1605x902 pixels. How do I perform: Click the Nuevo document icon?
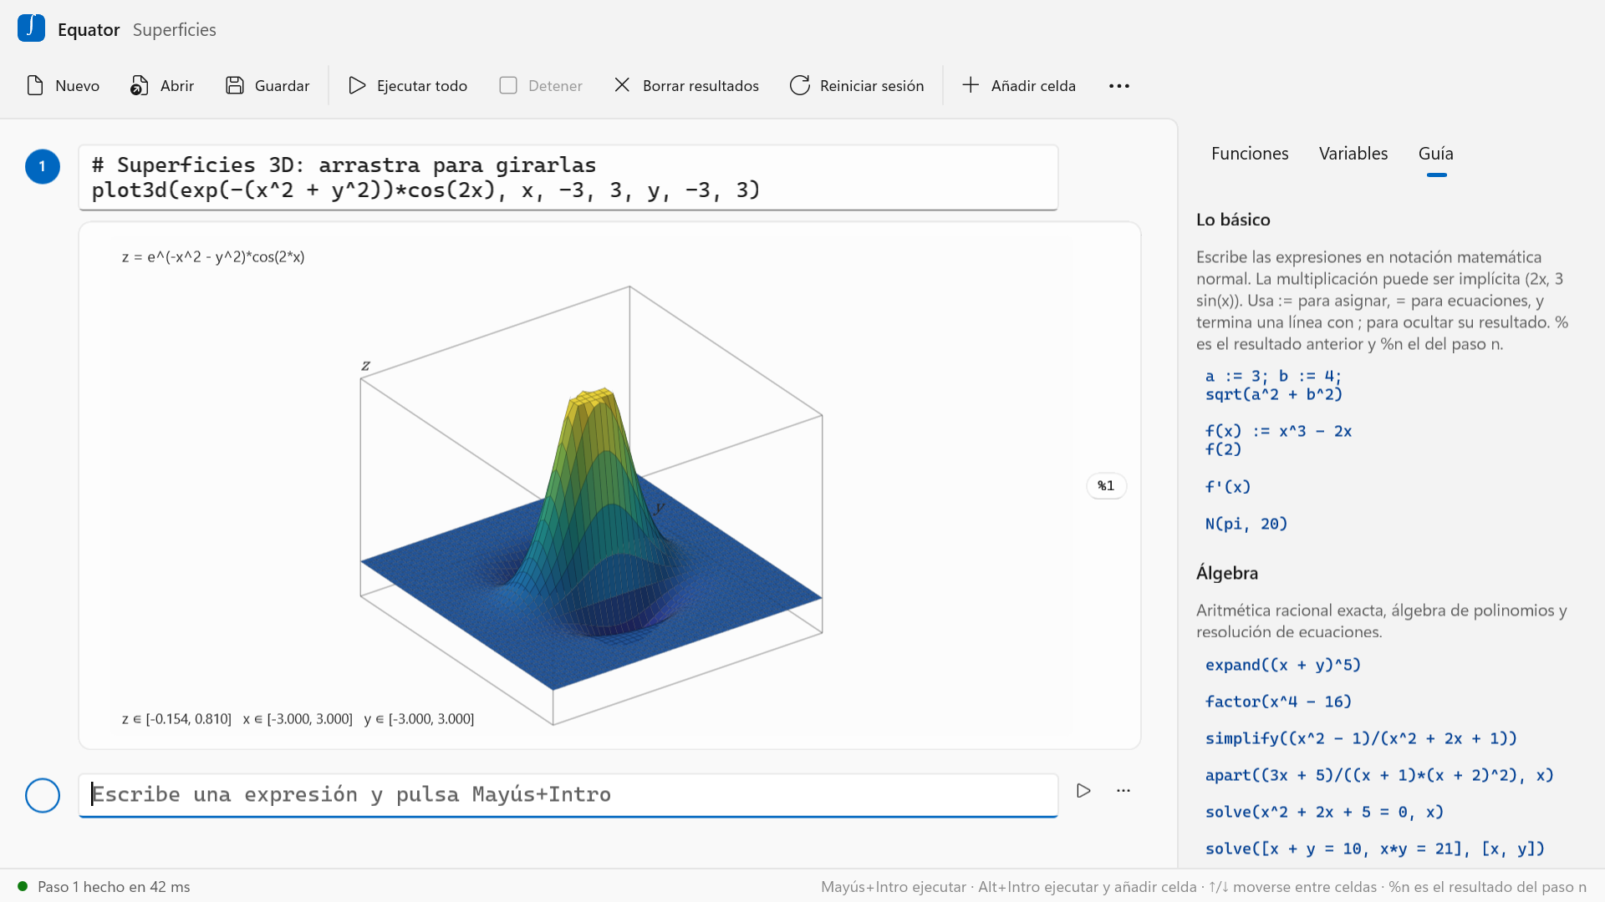[x=35, y=86]
